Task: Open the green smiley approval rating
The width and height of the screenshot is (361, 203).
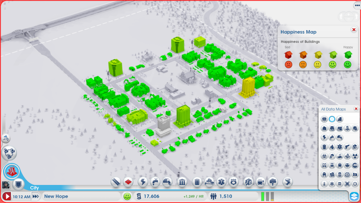Action: click(x=127, y=196)
